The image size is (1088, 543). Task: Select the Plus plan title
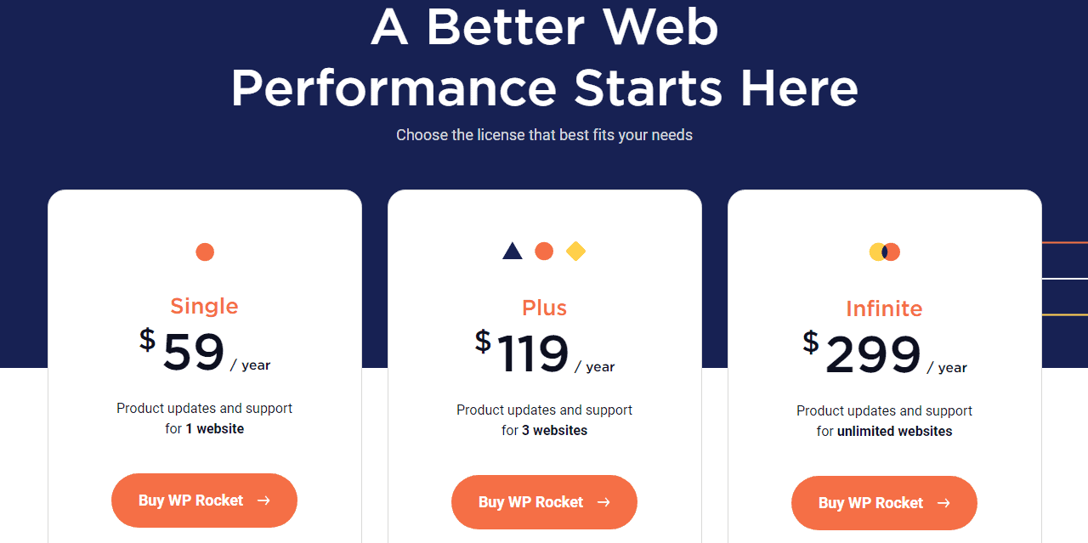coord(544,308)
